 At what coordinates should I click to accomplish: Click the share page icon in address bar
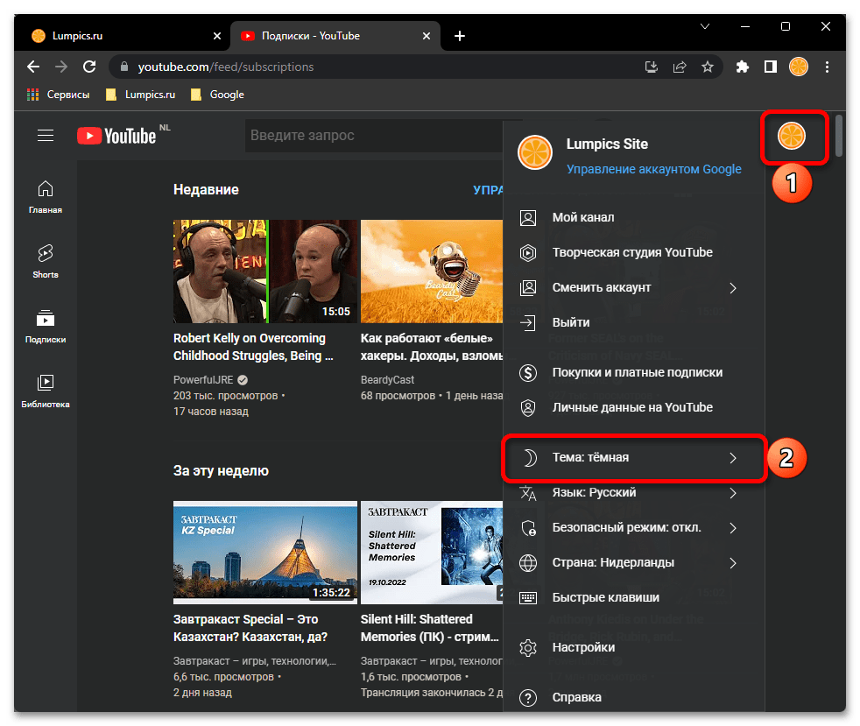(680, 67)
